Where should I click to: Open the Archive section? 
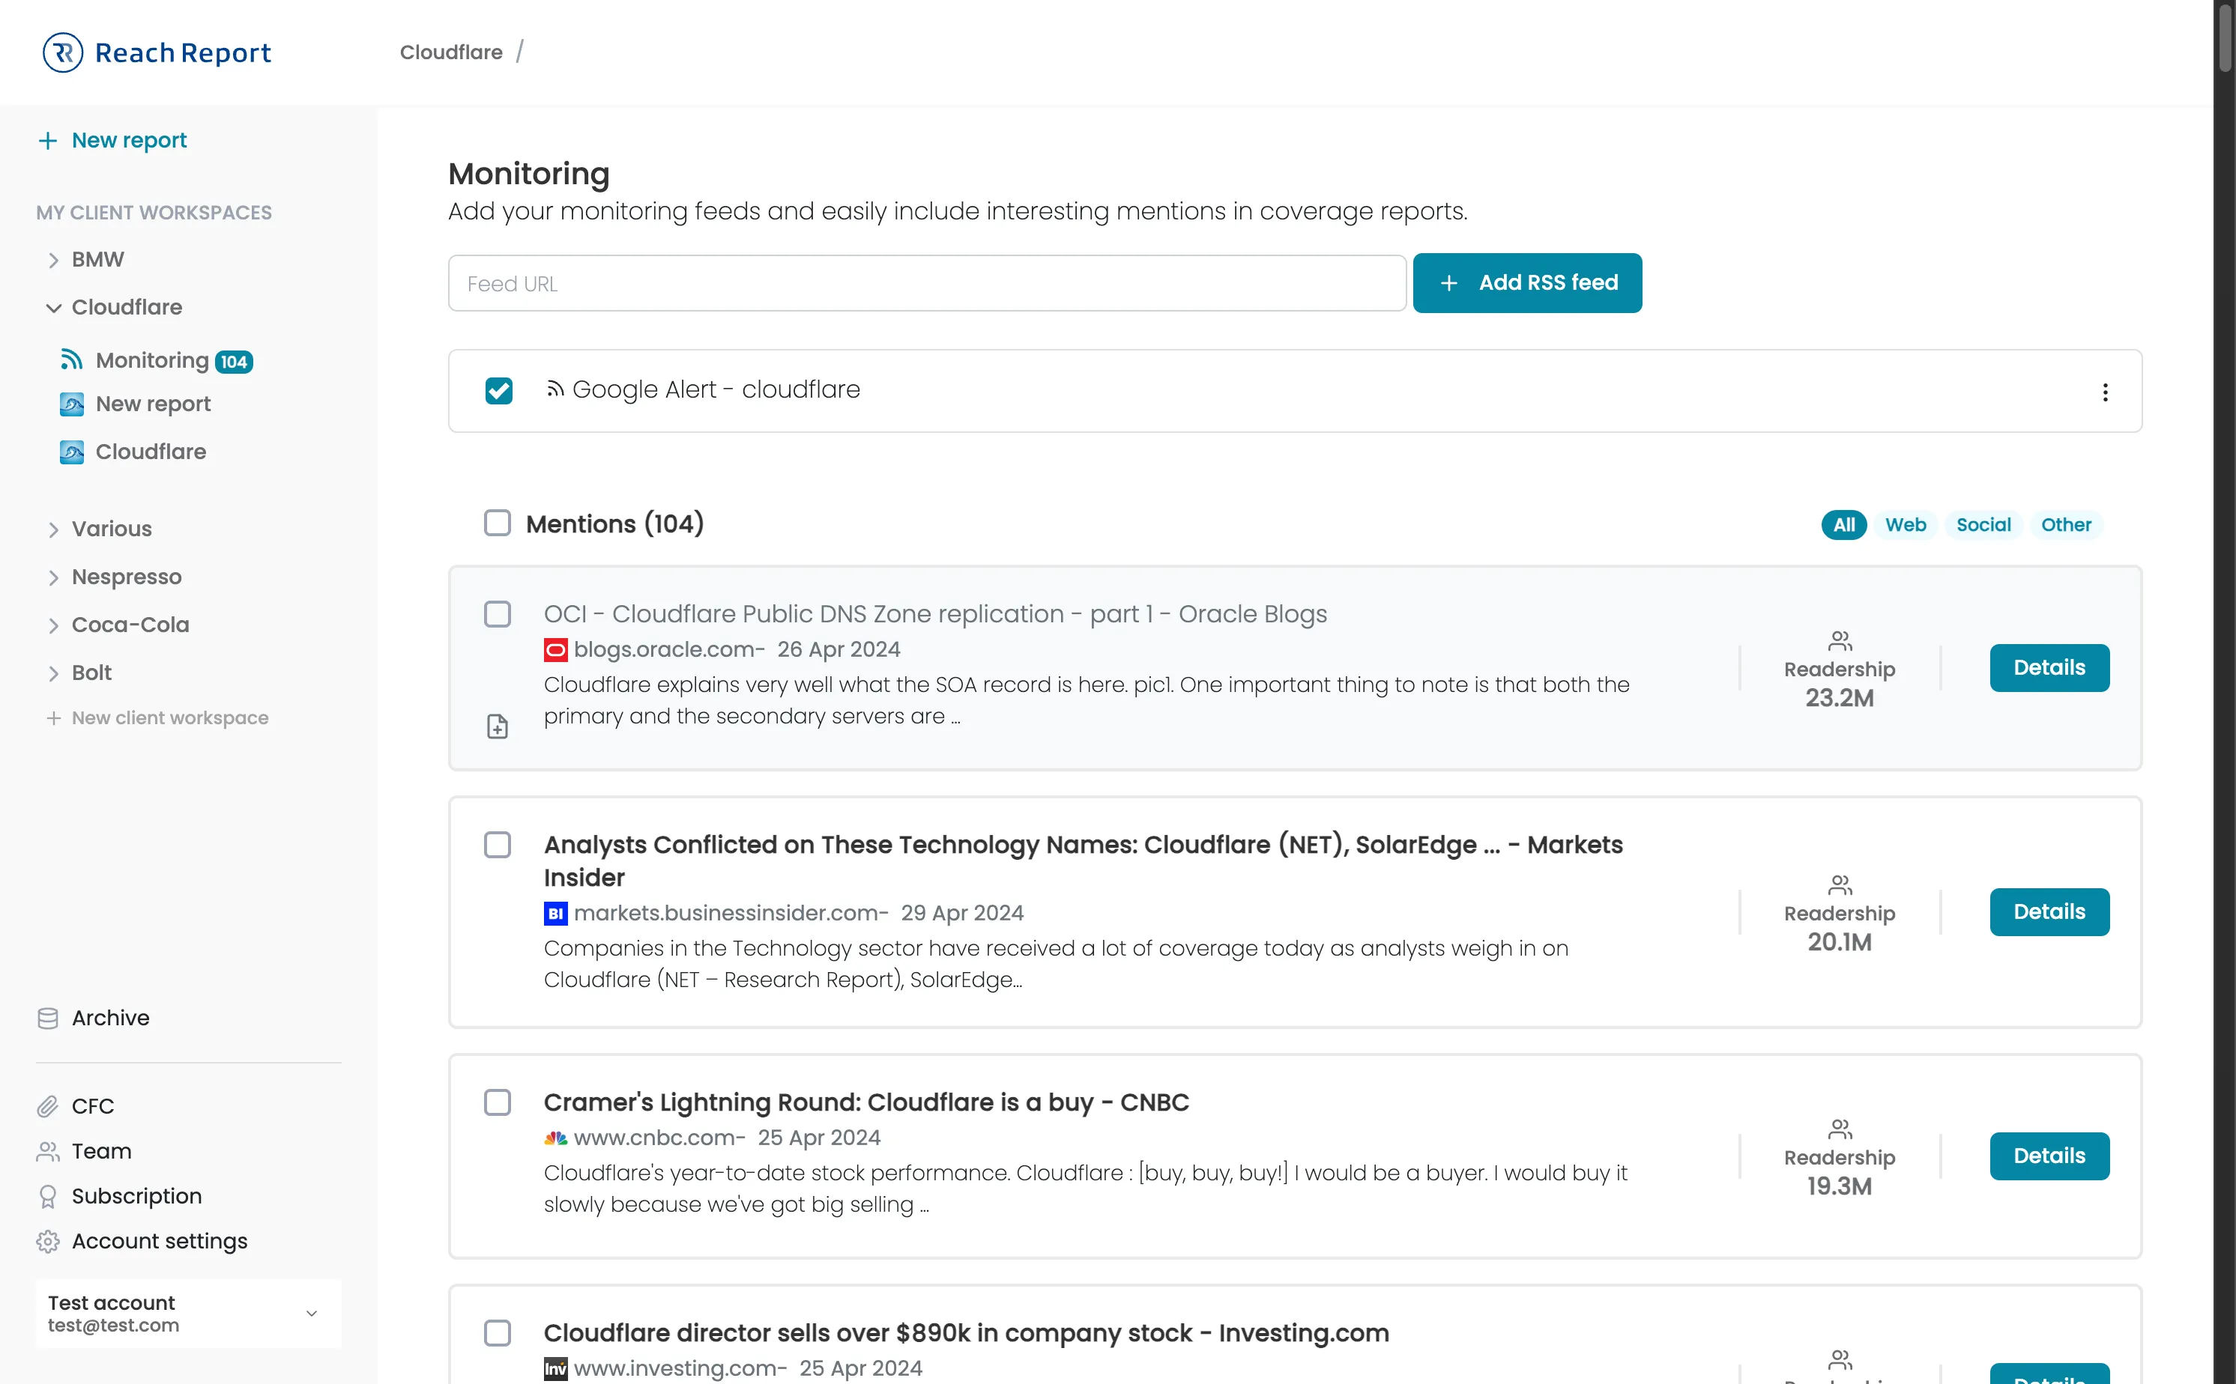pyautogui.click(x=109, y=1017)
